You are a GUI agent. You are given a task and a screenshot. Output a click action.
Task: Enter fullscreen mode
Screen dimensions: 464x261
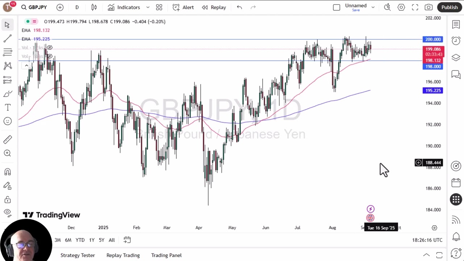point(415,7)
